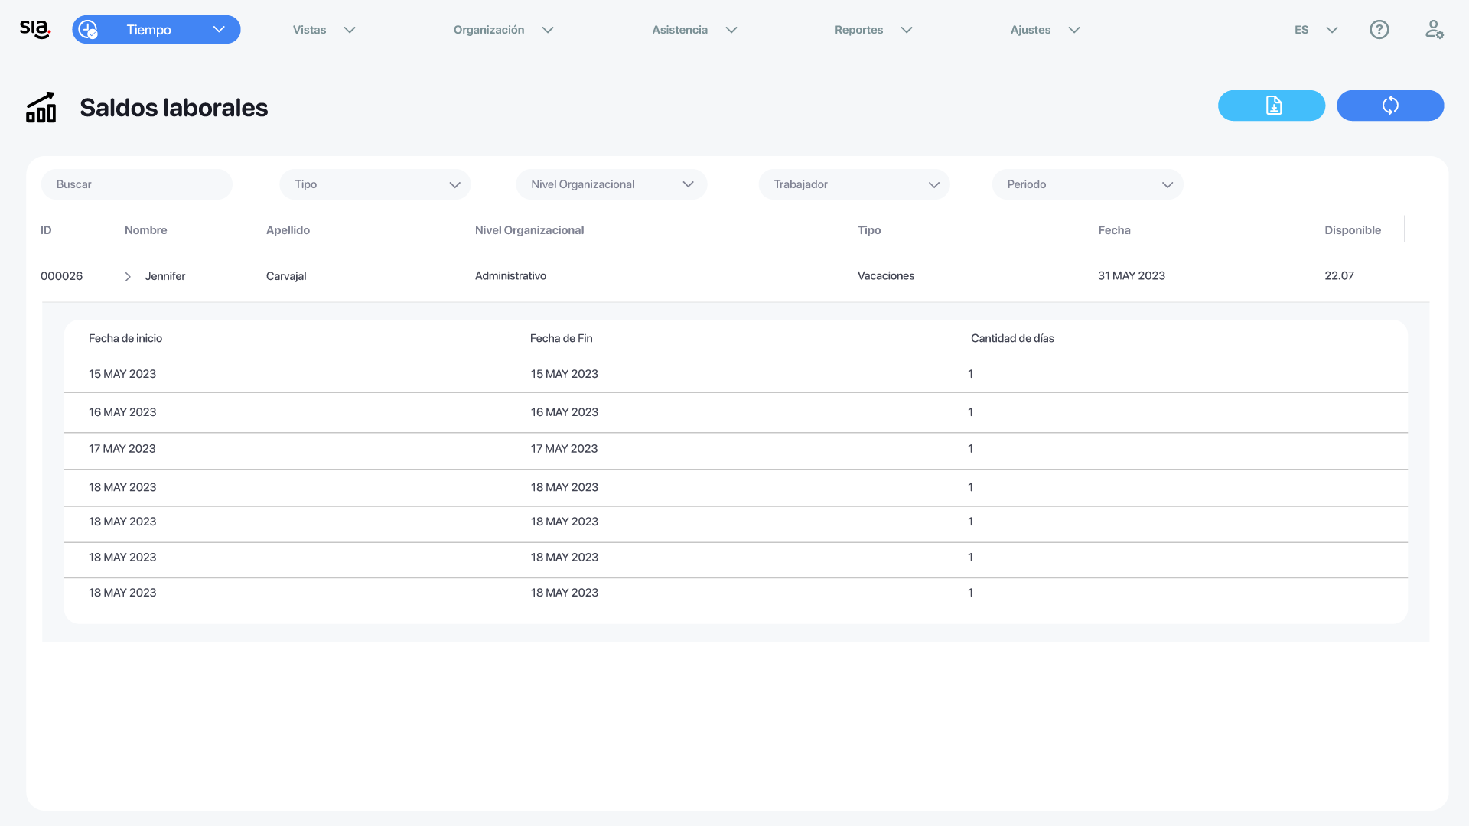Click the export file download button

1271,106
